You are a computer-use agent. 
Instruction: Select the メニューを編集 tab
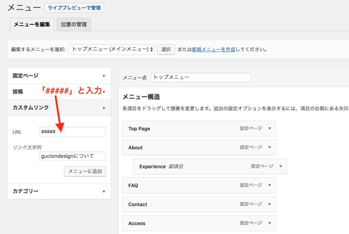coord(32,25)
